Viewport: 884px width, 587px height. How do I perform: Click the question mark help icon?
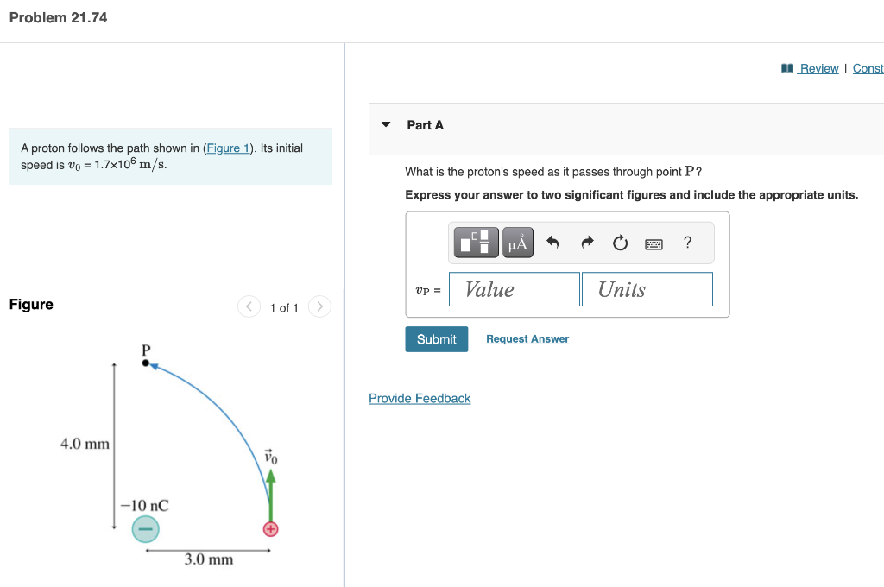(x=687, y=243)
